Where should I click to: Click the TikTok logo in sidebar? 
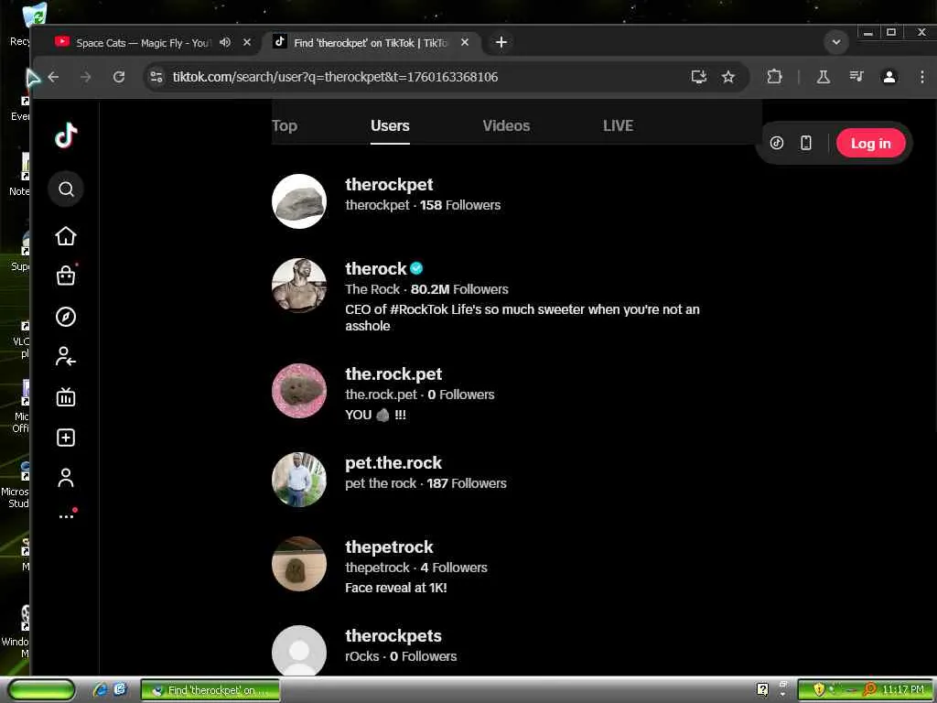point(66,135)
